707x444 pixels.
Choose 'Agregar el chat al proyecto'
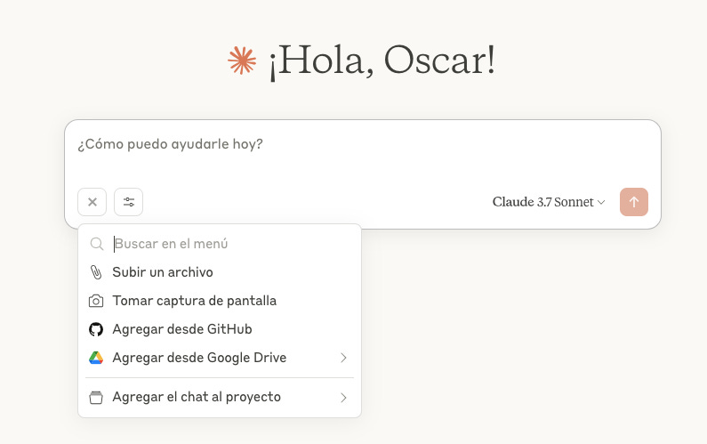click(x=220, y=397)
